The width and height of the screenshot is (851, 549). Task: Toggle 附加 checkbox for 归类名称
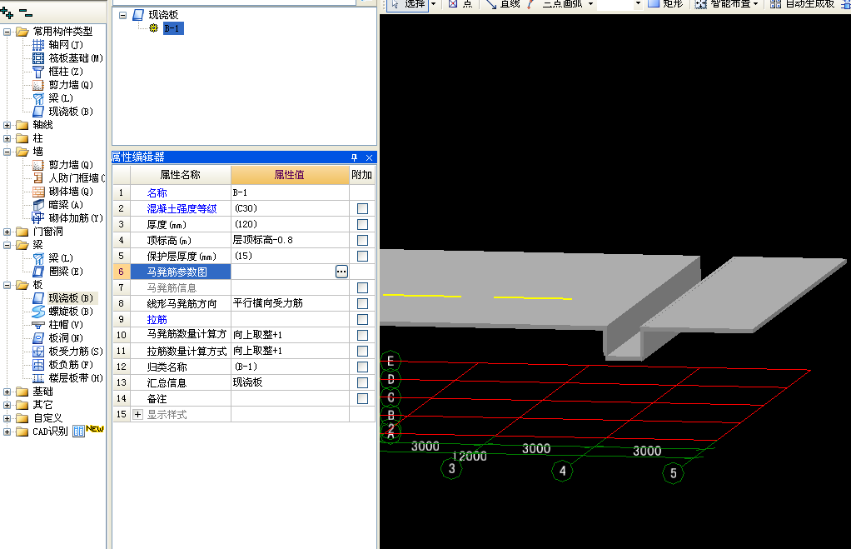(x=362, y=367)
